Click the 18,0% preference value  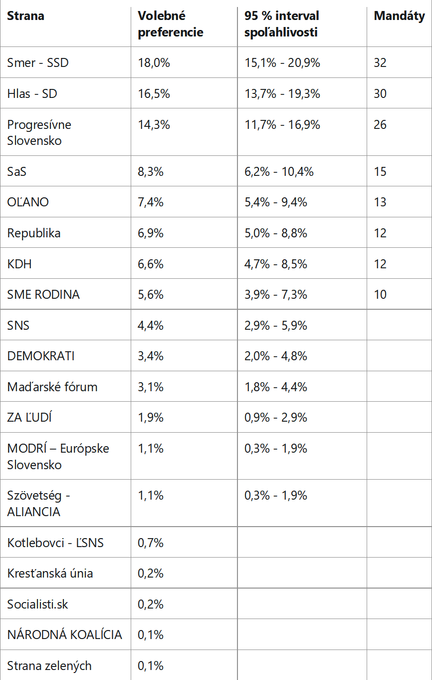[x=154, y=63]
